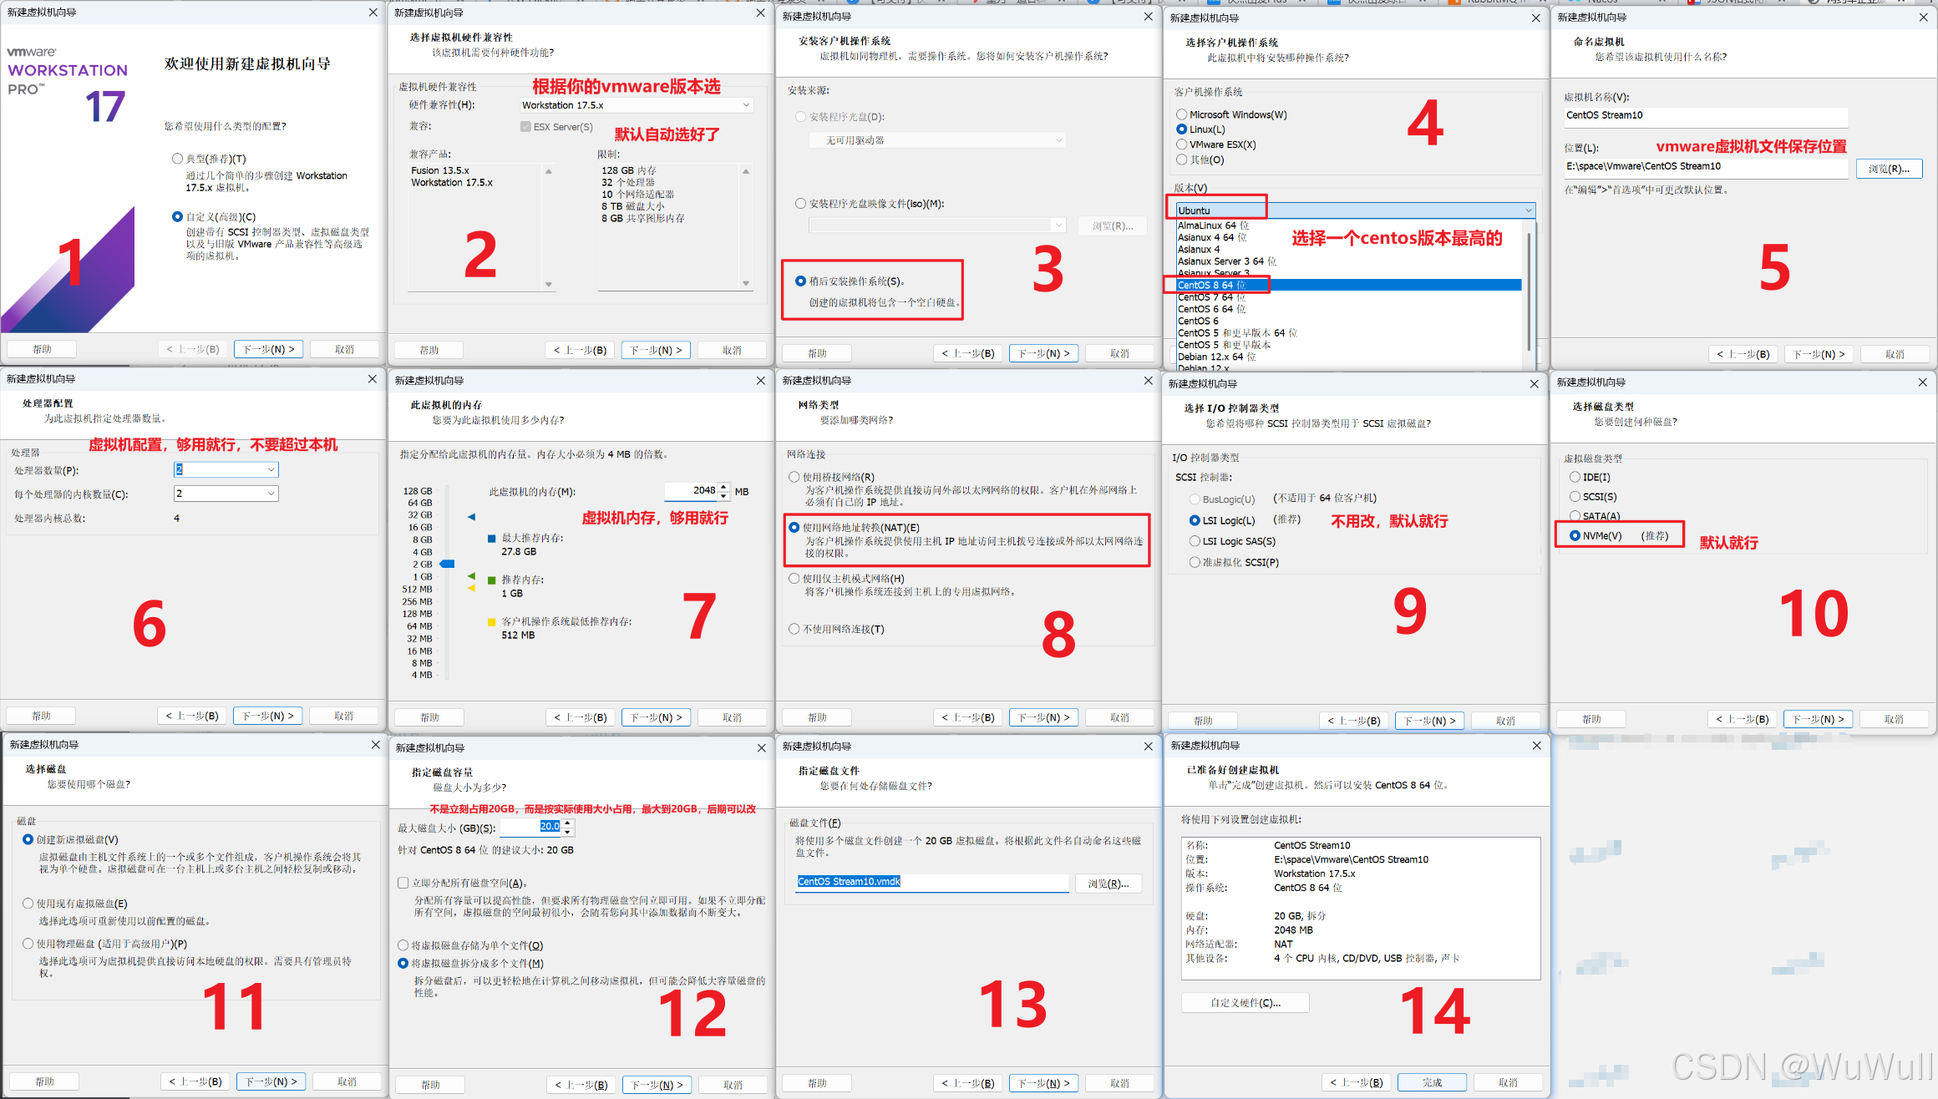Select the 自定义(高级) configuration radio button
Image resolution: width=1938 pixels, height=1099 pixels.
click(177, 216)
